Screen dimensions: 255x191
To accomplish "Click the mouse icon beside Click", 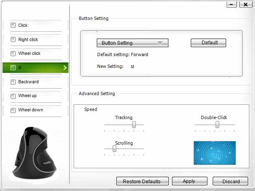I will pyautogui.click(x=13, y=25).
